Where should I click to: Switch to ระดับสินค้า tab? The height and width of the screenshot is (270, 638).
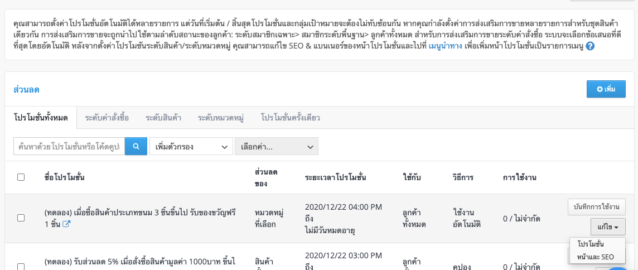click(163, 118)
